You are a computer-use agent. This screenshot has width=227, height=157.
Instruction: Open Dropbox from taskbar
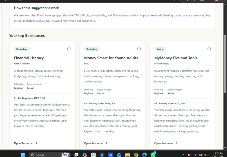111,155
